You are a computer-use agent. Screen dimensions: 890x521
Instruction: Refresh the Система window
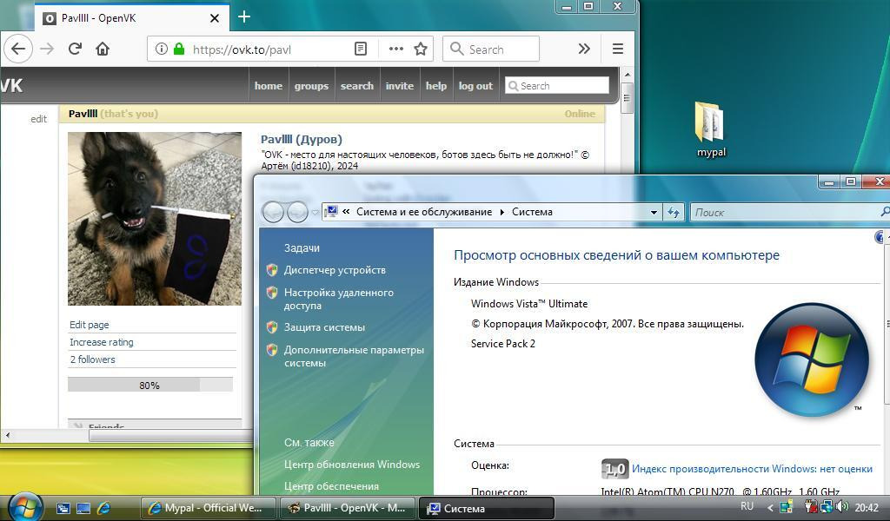click(674, 212)
